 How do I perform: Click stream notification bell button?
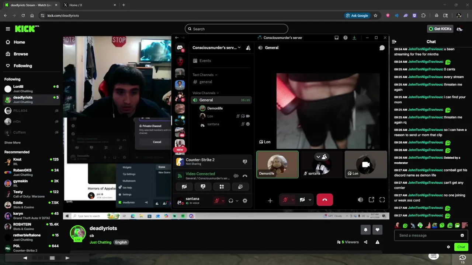click(x=365, y=230)
